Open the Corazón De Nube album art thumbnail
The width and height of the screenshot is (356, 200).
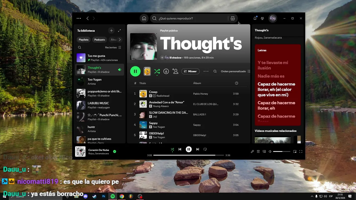(x=80, y=152)
